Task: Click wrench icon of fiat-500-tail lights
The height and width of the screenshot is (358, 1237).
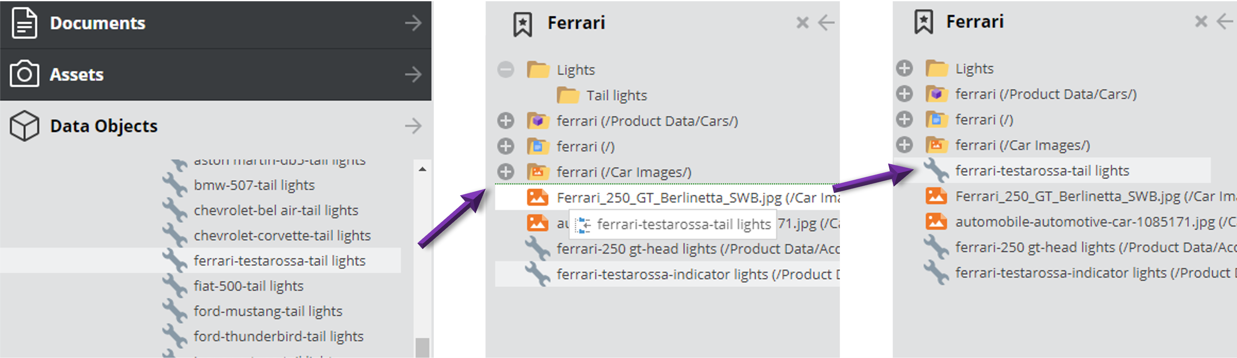Action: tap(175, 286)
